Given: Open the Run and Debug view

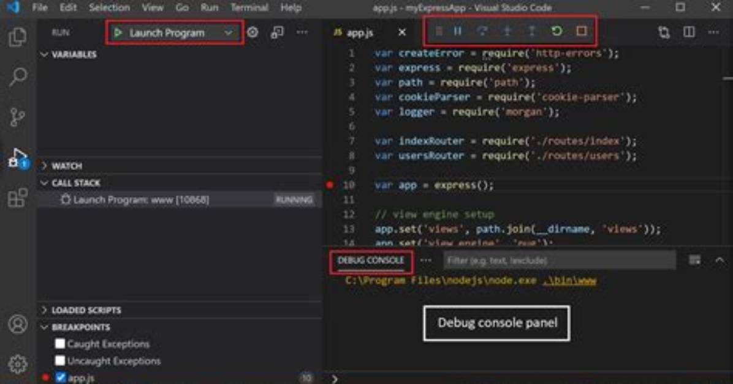Looking at the screenshot, I should (x=18, y=158).
